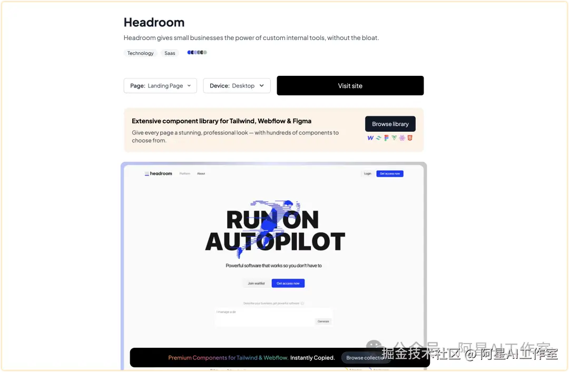Image resolution: width=569 pixels, height=372 pixels.
Task: Click the Generate button in the preview
Action: point(323,321)
